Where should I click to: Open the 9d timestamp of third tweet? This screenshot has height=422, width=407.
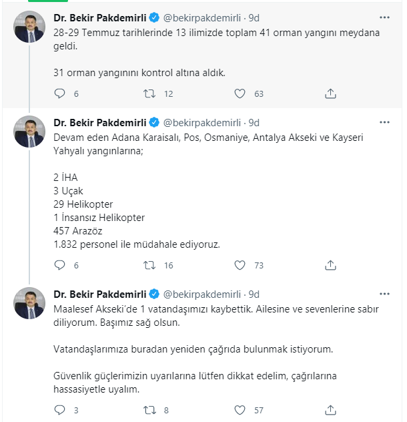tap(254, 294)
